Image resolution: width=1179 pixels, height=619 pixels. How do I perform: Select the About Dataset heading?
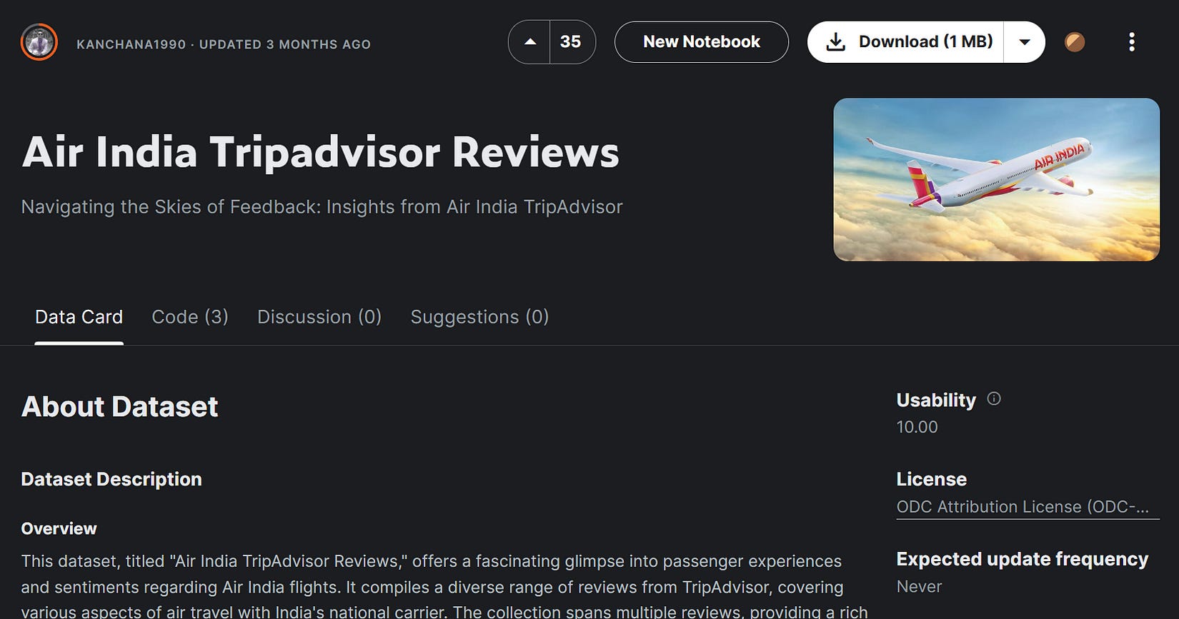119,407
